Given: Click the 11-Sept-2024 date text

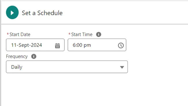Looking at the screenshot, I should pyautogui.click(x=26, y=45).
